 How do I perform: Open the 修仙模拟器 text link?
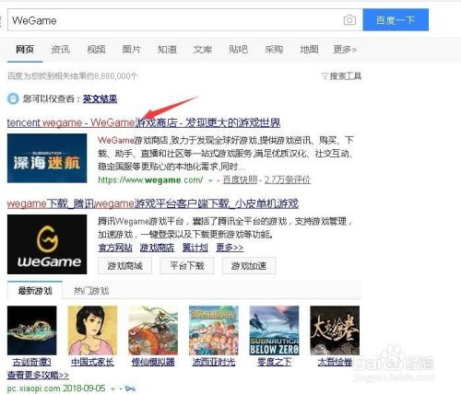pyautogui.click(x=153, y=362)
